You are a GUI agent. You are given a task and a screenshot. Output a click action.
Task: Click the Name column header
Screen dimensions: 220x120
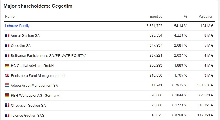pyautogui.click(x=10, y=17)
